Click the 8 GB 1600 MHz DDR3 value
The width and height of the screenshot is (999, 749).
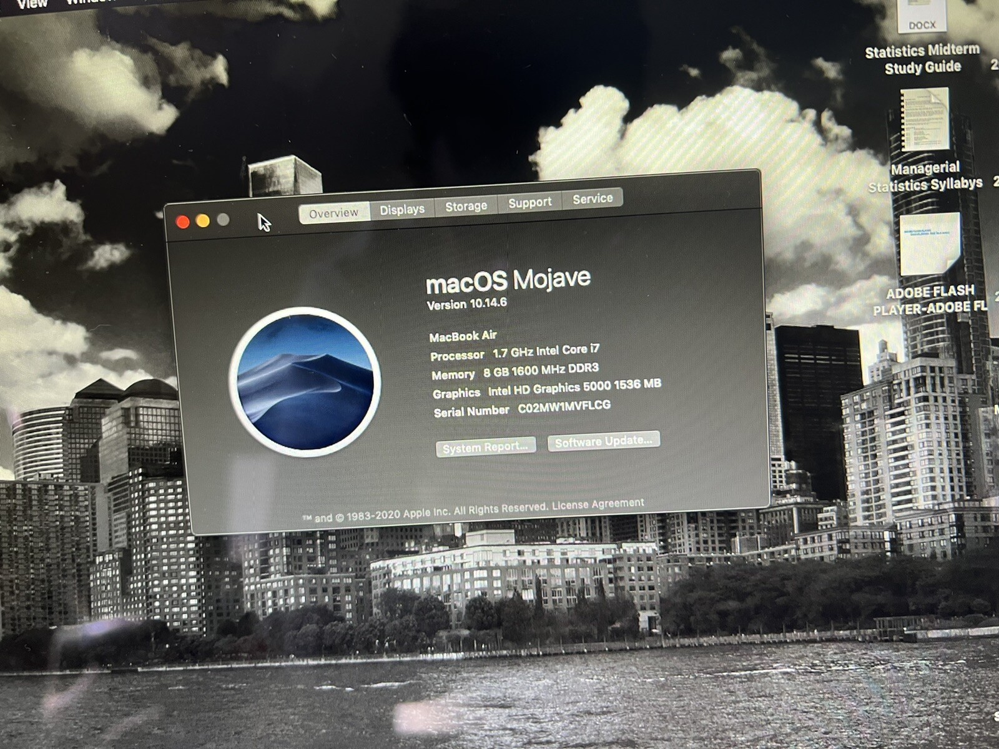(541, 371)
